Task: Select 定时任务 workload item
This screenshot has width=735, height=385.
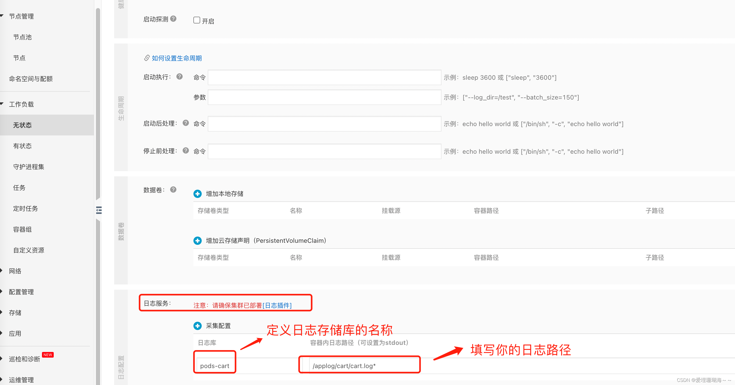Action: click(26, 208)
